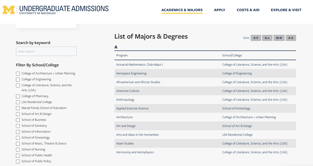Open the Applied Exercise Science program
Viewport: 313px width, 166px height.
click(132, 109)
